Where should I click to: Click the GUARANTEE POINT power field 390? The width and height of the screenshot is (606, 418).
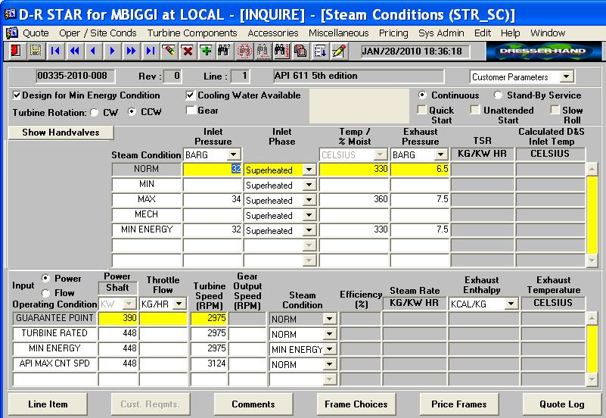pyautogui.click(x=118, y=318)
